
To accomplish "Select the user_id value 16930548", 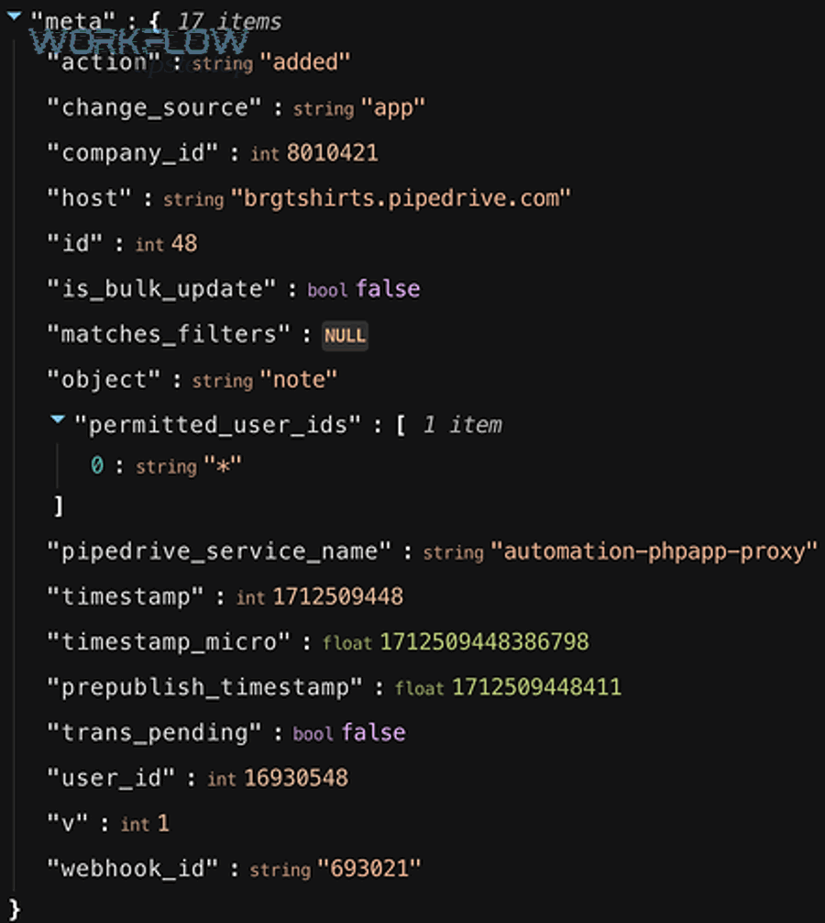I will 296,778.
